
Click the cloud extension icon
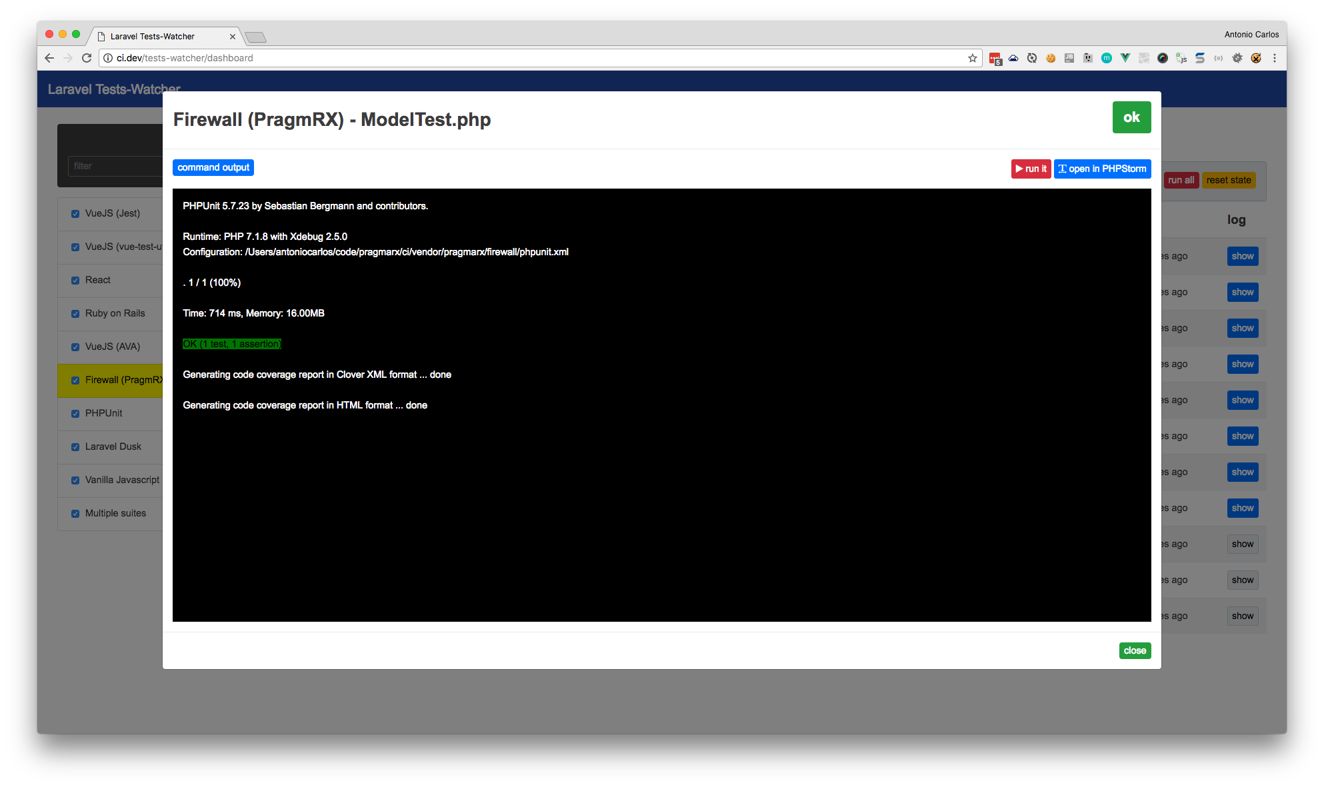click(1013, 58)
